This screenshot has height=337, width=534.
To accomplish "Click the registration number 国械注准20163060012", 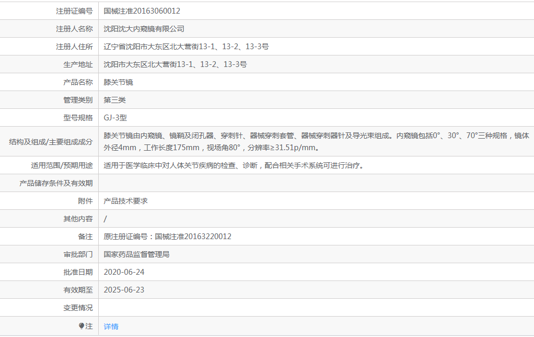I will pos(145,10).
